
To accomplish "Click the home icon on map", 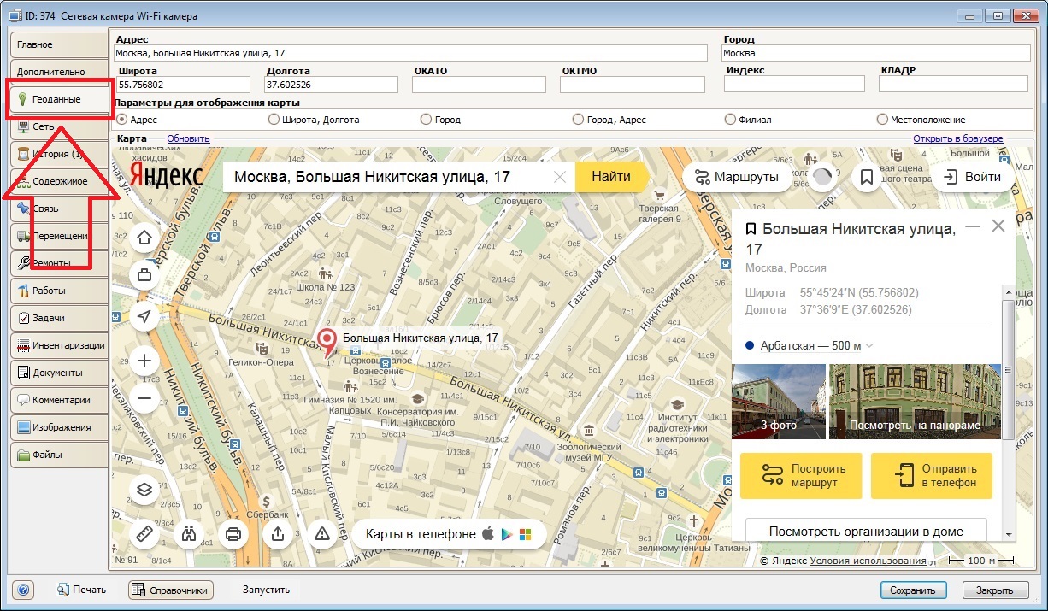I will [144, 237].
